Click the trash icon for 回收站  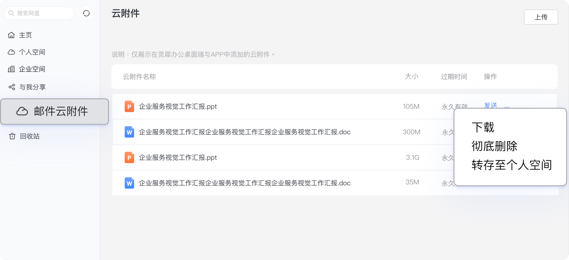pyautogui.click(x=12, y=136)
